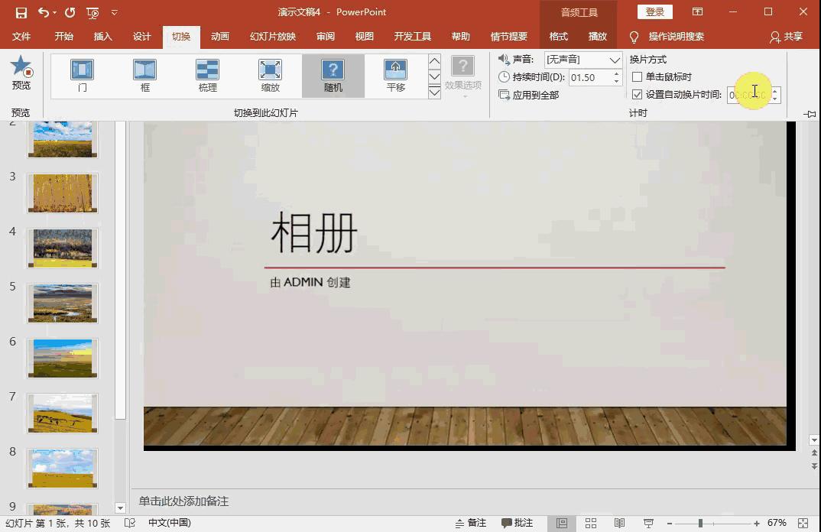Apply the 框 transition effect
821x532 pixels.
(x=144, y=76)
